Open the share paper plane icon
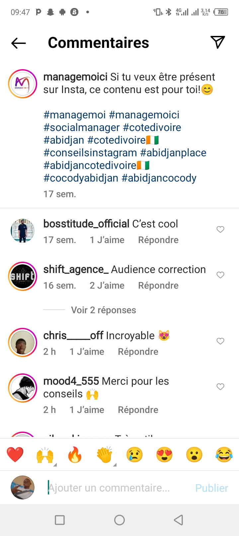Image resolution: width=239 pixels, height=536 pixels. 218,42
